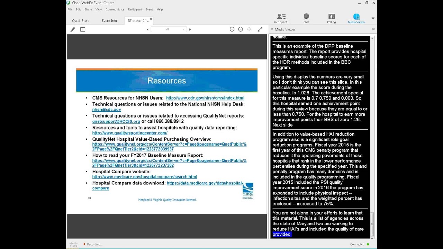
Task: Click the qnetsupport@HCQIS.org email link
Action: point(116,121)
